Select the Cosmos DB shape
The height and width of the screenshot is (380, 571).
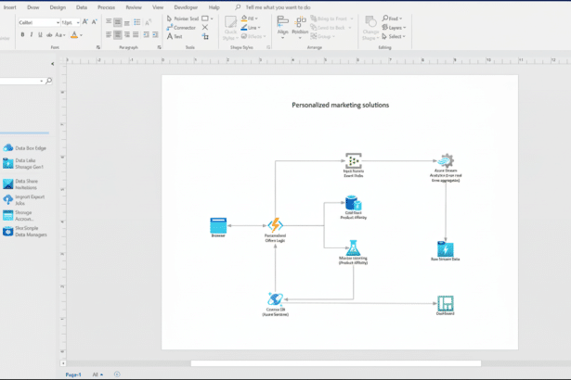click(x=276, y=299)
